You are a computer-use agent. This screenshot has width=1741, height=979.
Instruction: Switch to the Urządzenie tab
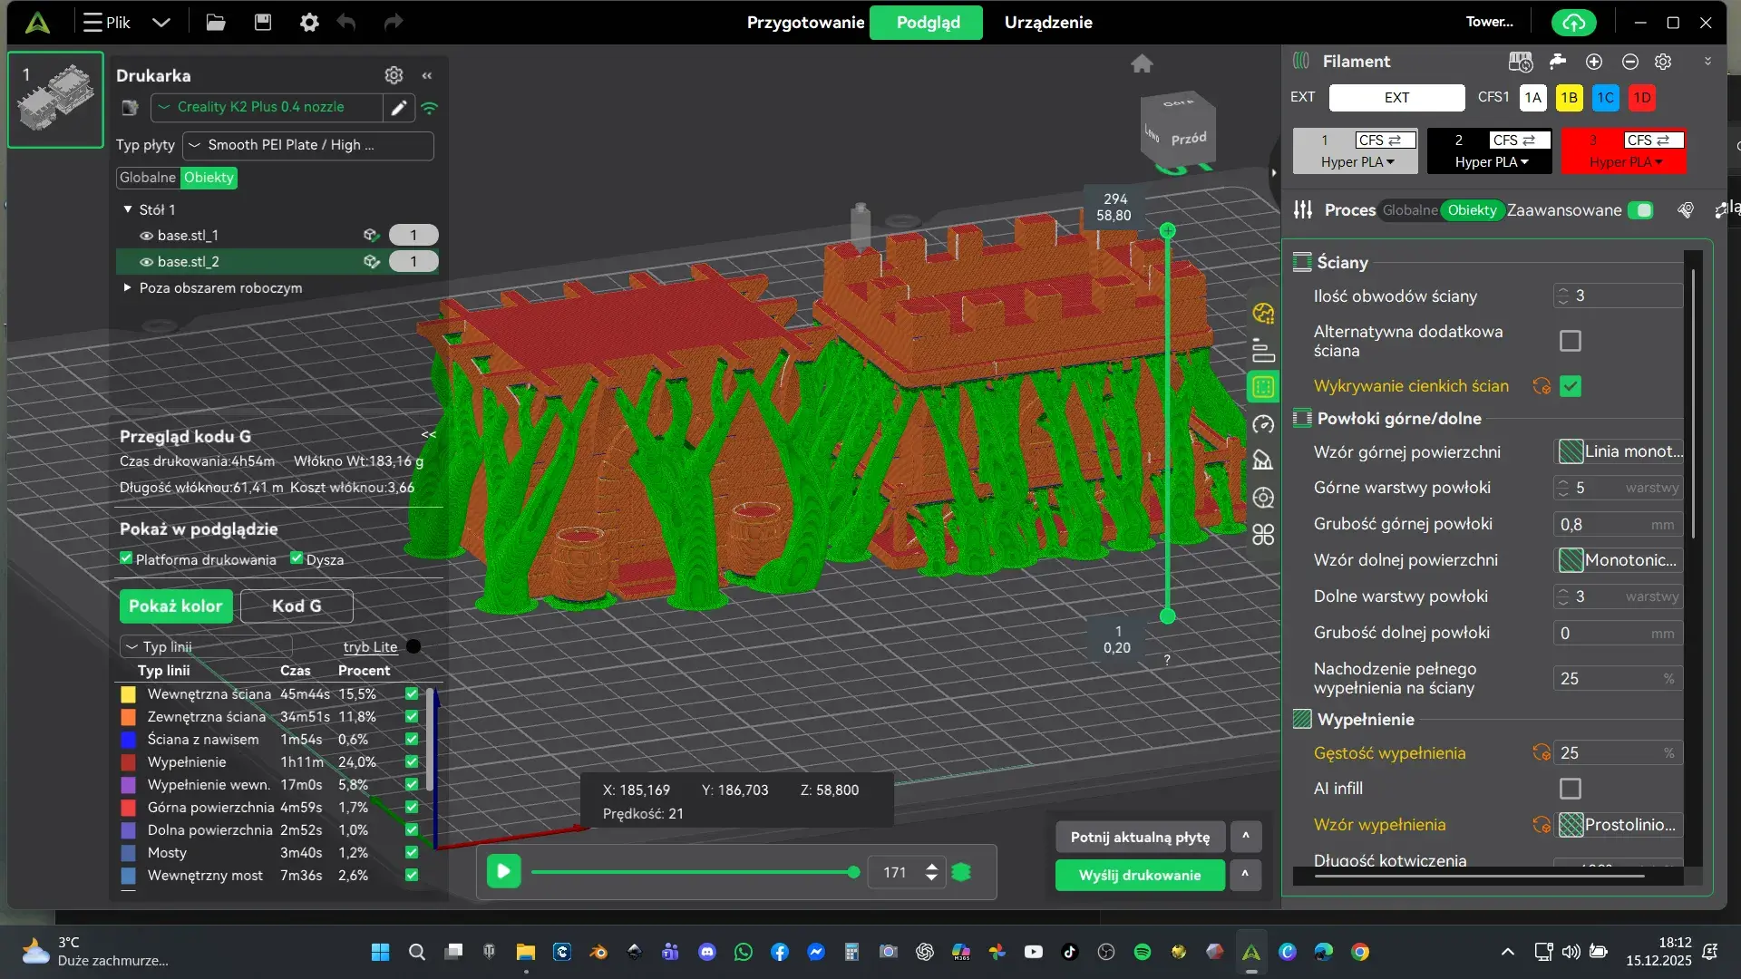point(1047,23)
